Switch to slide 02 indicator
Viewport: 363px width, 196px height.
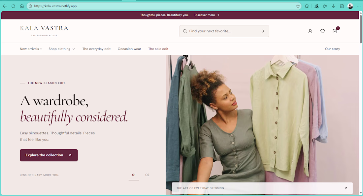(x=147, y=175)
